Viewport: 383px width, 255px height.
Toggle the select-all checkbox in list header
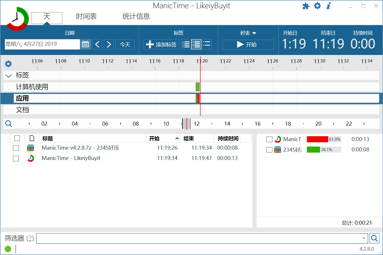point(17,139)
